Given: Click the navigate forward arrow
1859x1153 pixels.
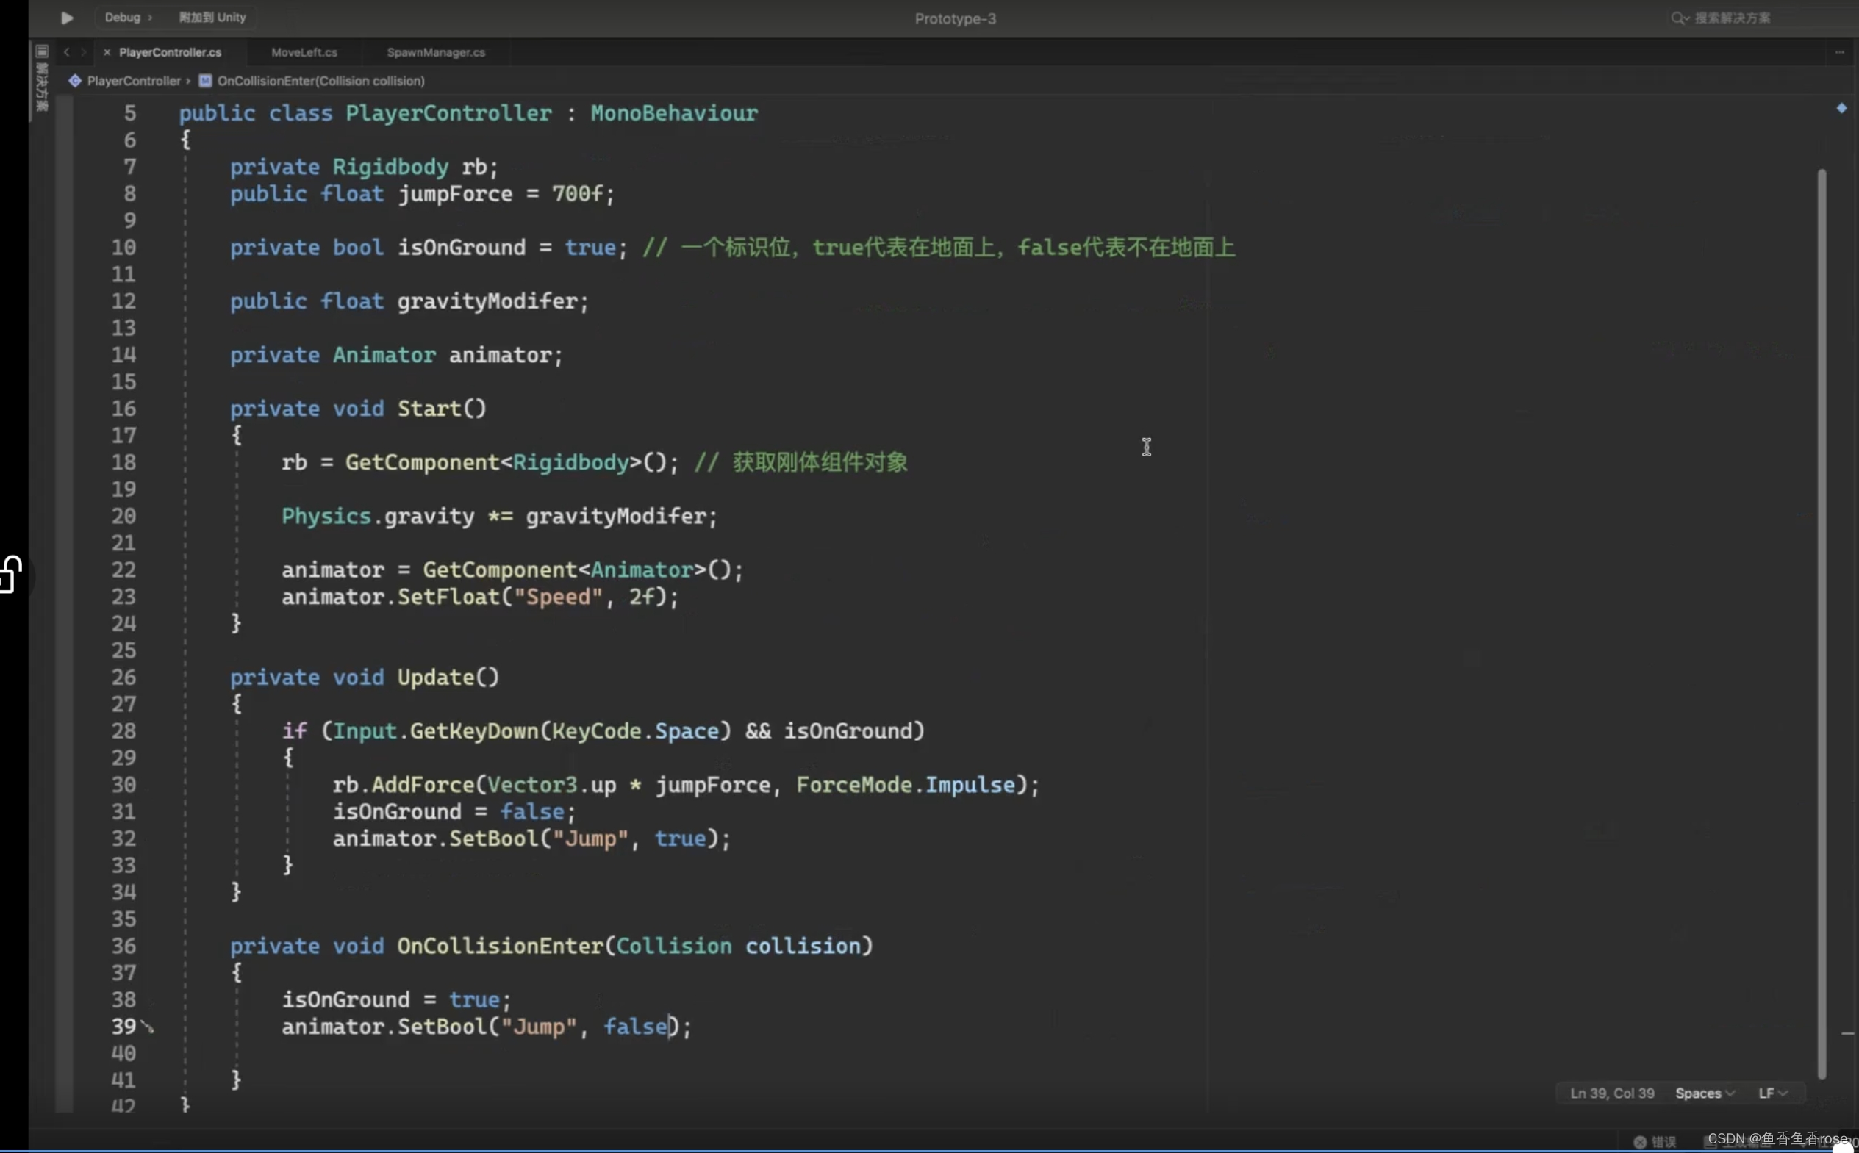Looking at the screenshot, I should click(x=84, y=52).
